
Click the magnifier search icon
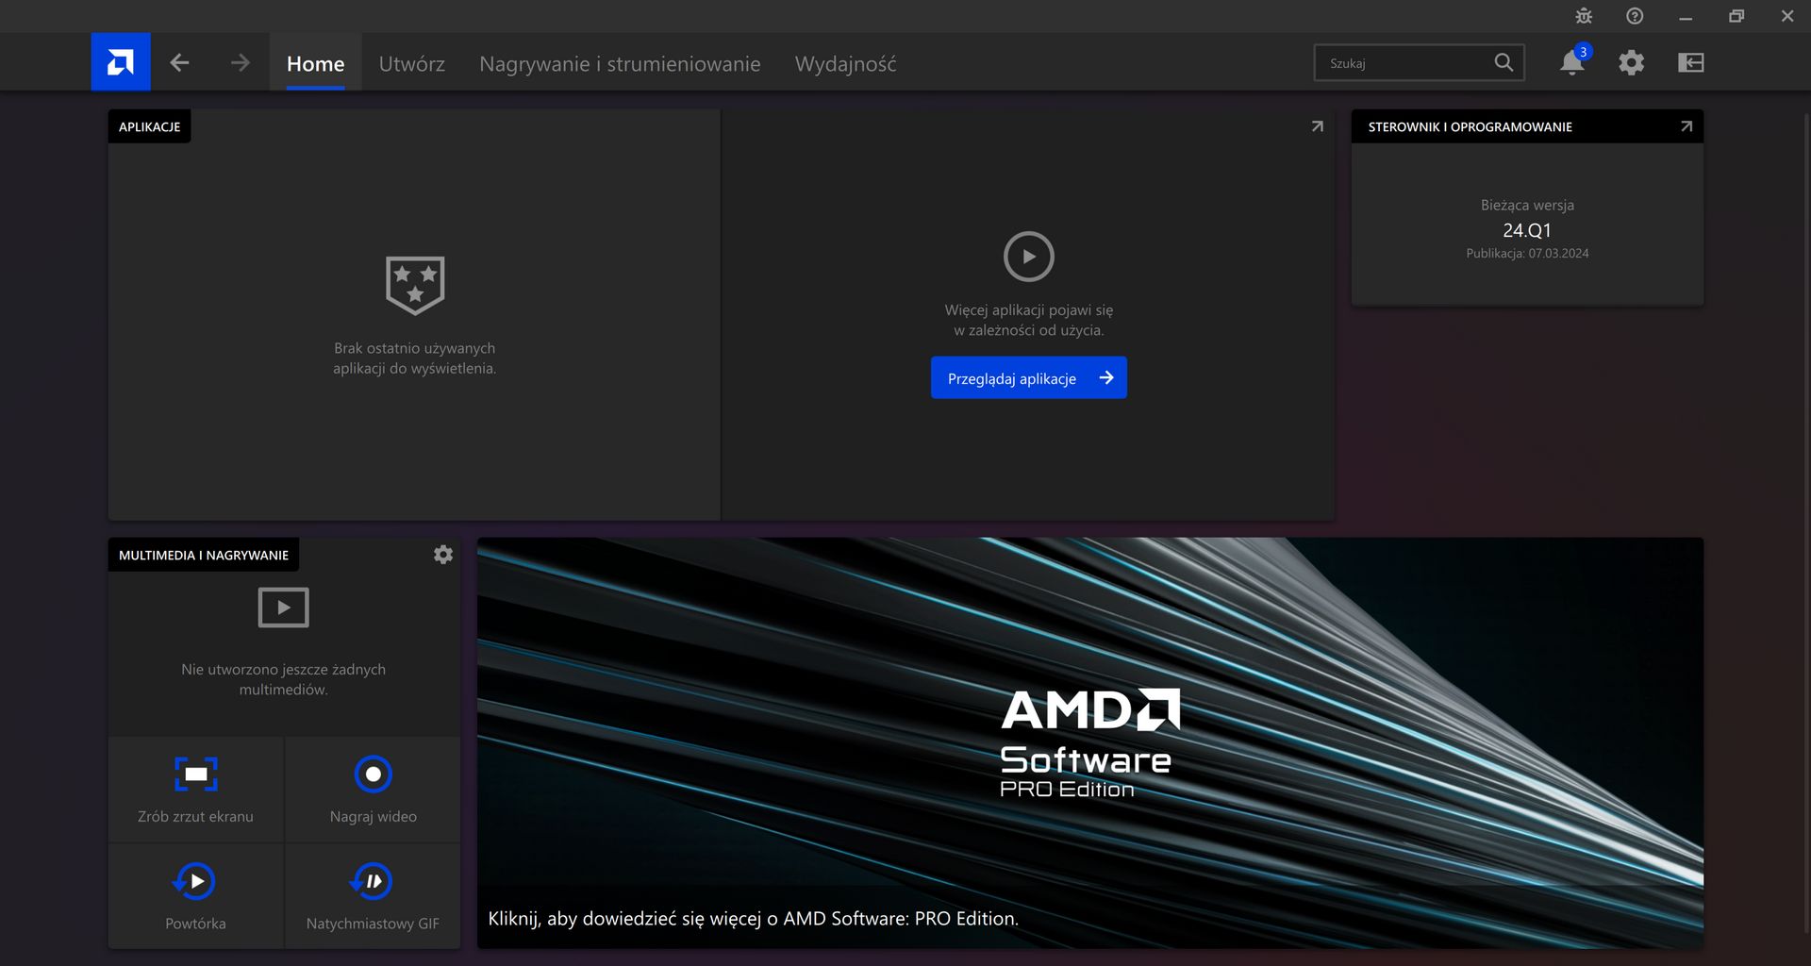point(1504,62)
